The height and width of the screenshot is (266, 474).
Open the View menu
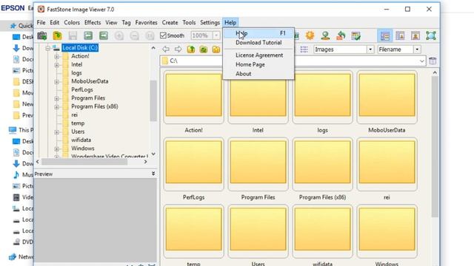(111, 23)
